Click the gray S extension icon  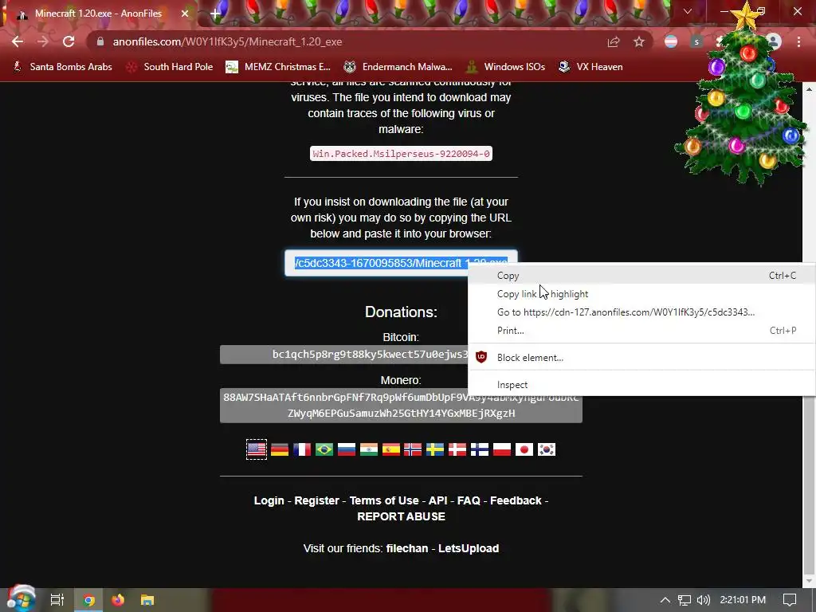(x=696, y=41)
